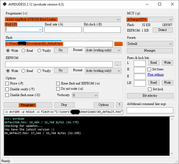
Task: Enable the Set fuses checkbox
Action: click(149, 69)
